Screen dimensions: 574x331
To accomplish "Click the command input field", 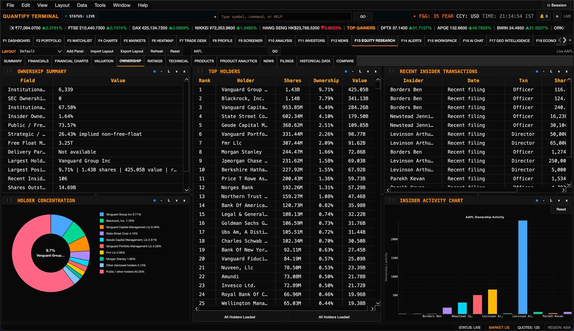I will coord(285,16).
